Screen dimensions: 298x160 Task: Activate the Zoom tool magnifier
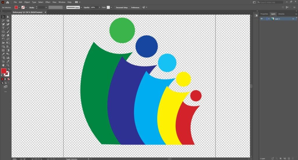point(8,65)
